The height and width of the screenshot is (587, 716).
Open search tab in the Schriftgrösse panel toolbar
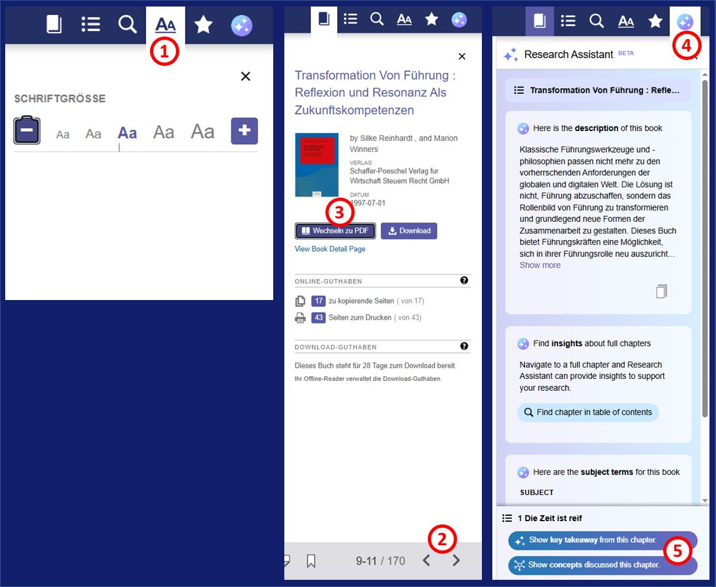[x=127, y=25]
